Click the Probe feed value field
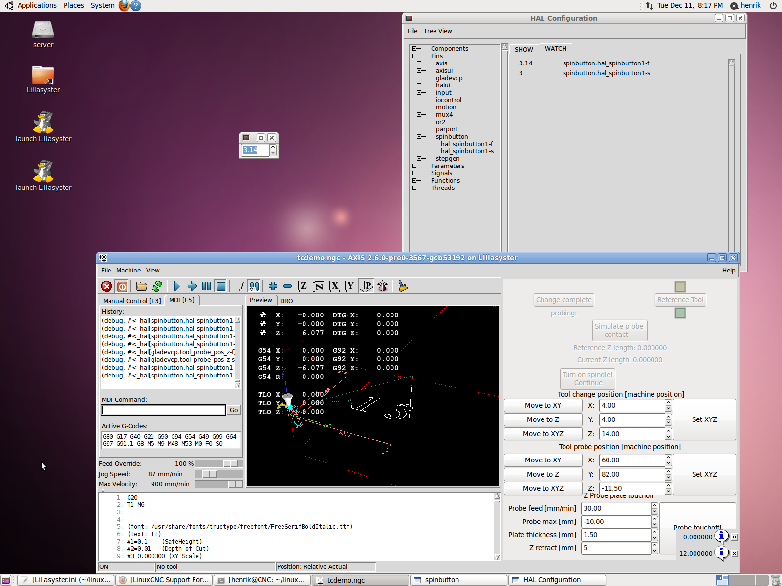The height and width of the screenshot is (586, 782). (616, 508)
